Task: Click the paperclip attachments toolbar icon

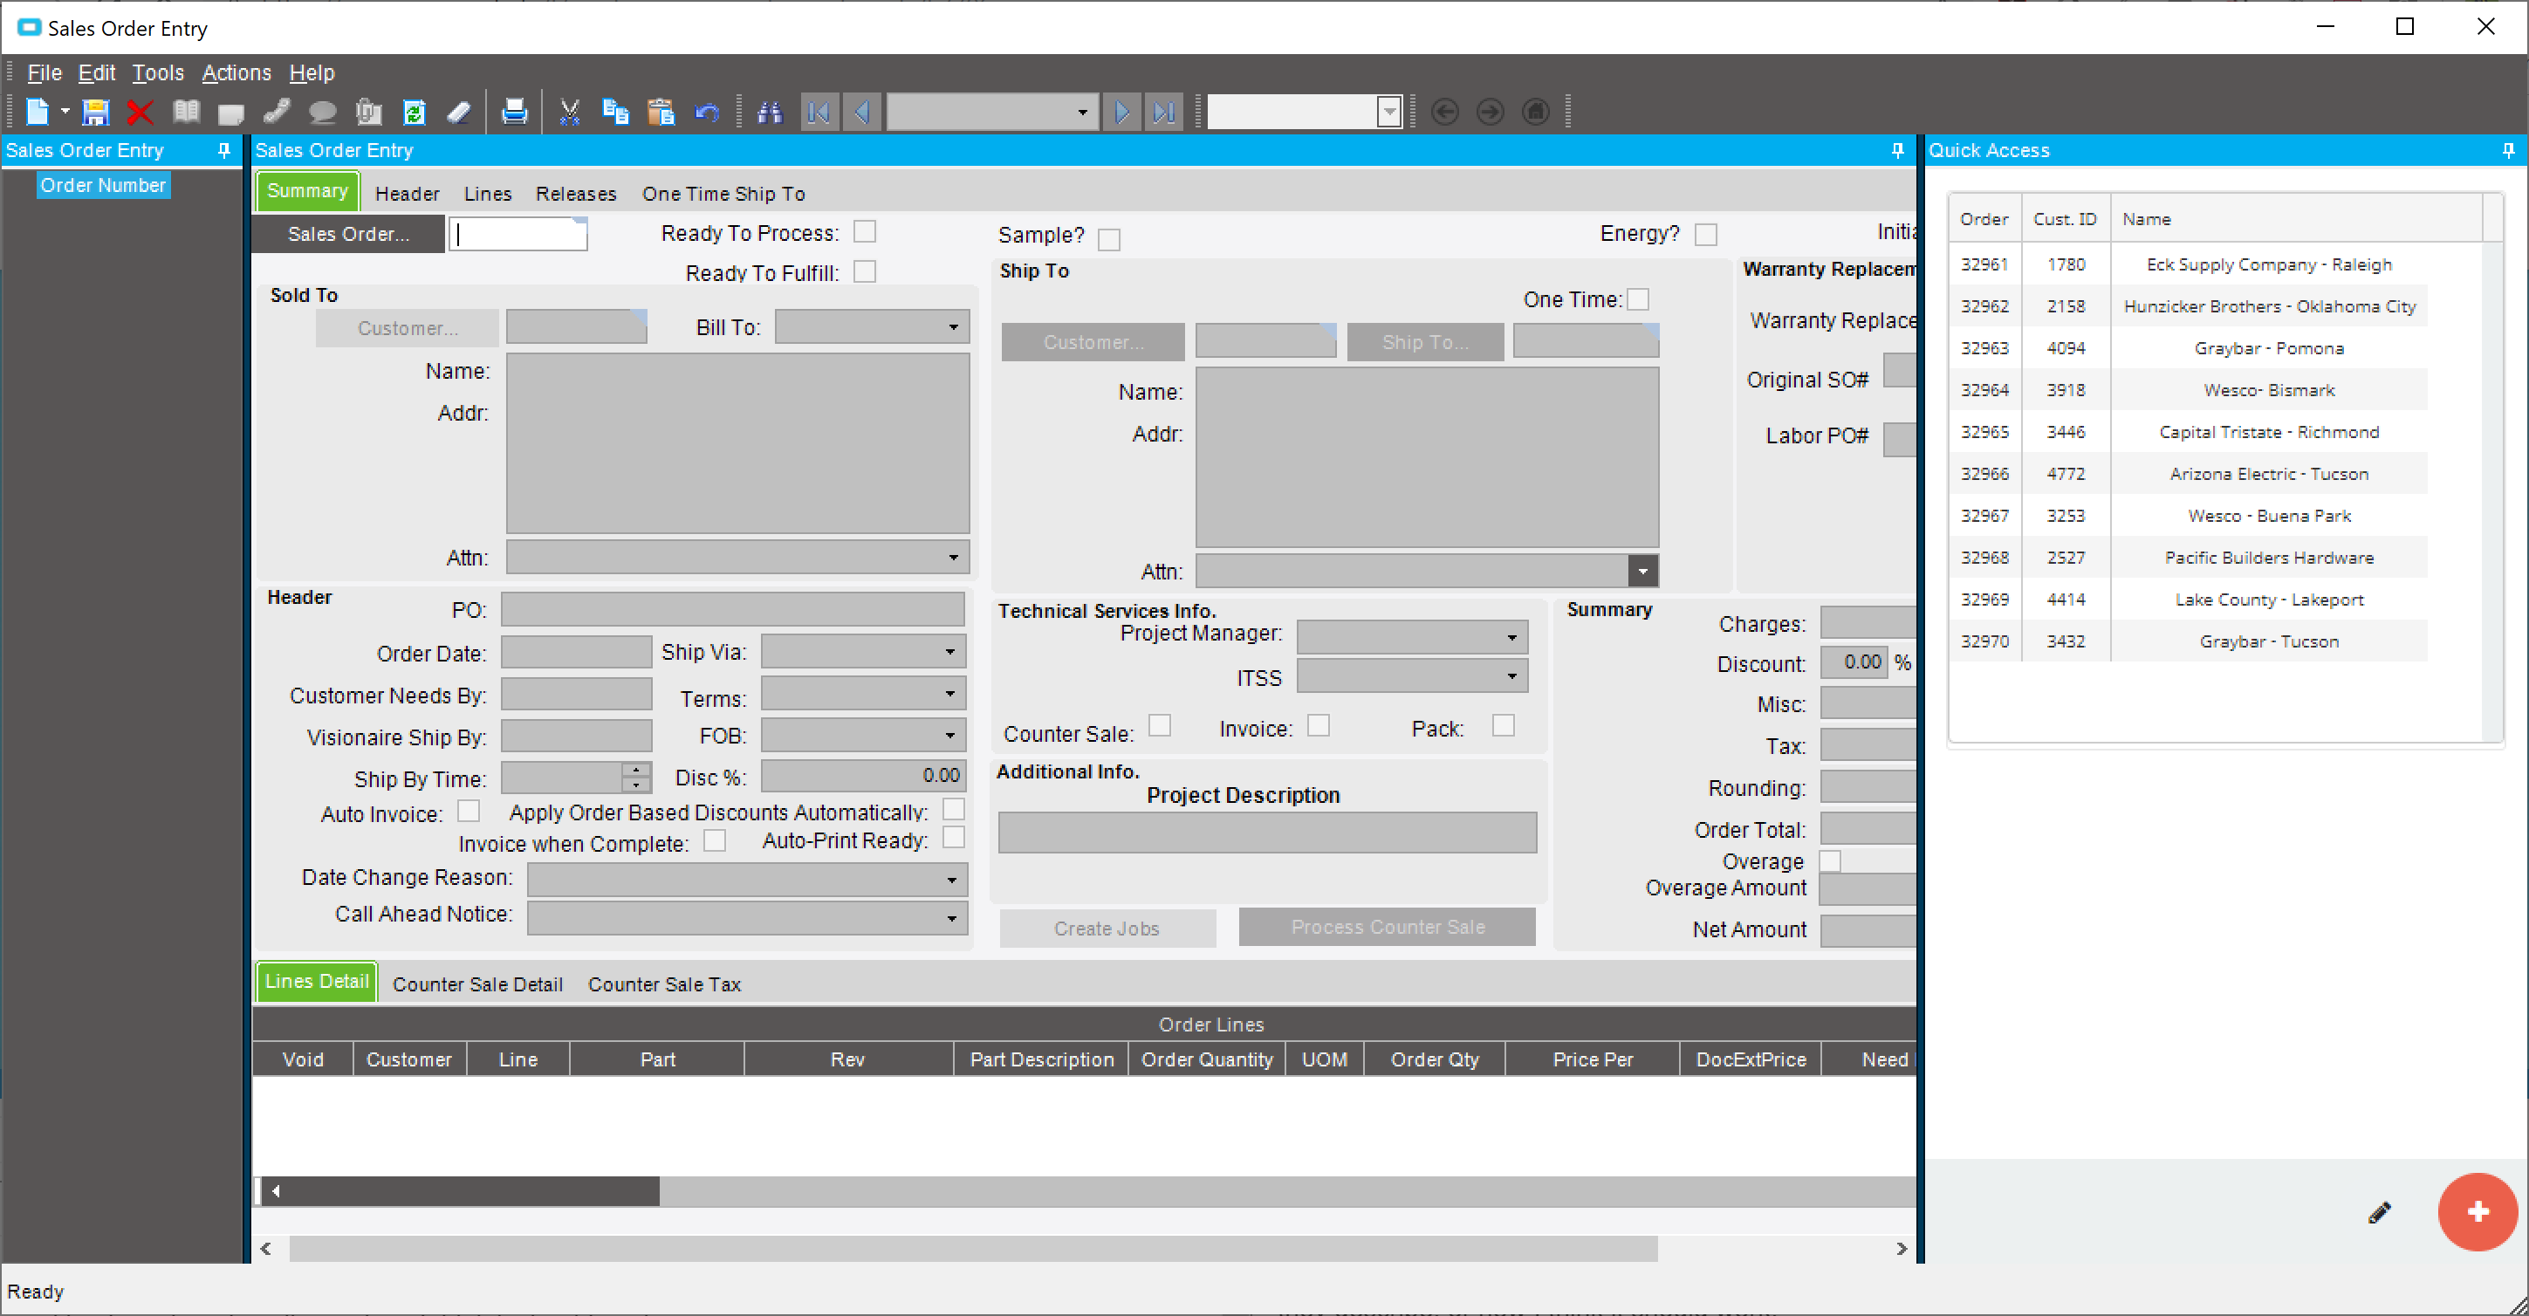Action: [x=368, y=112]
